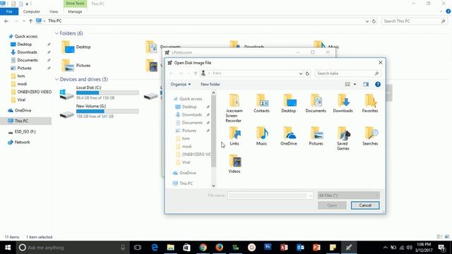
Task: Open Desktop folder in This PC window
Action: click(x=76, y=47)
